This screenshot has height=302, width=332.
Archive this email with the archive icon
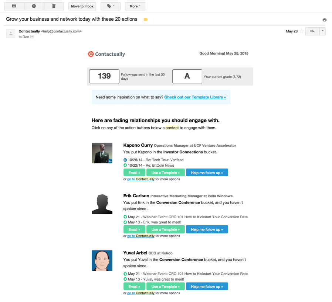(14, 6)
